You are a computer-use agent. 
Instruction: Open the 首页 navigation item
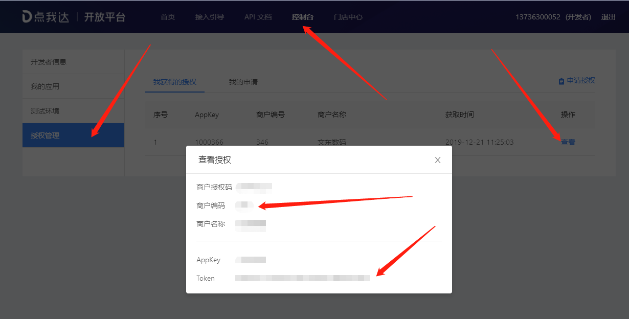coord(168,17)
